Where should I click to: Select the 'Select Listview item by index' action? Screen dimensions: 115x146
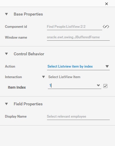tap(70, 66)
